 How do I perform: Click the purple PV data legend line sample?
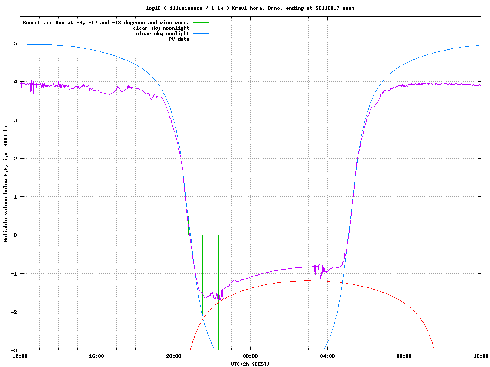(x=201, y=39)
